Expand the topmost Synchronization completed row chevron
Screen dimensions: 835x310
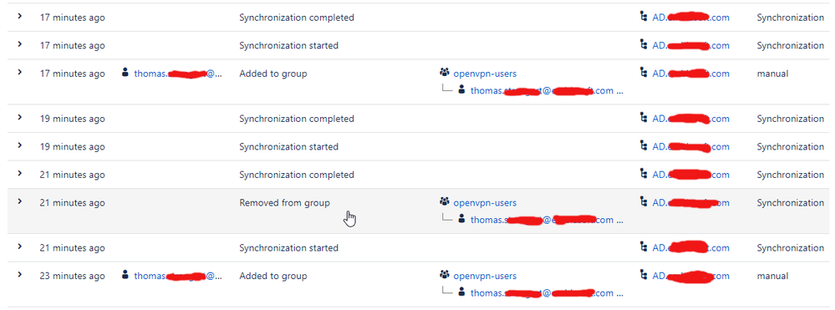[20, 17]
